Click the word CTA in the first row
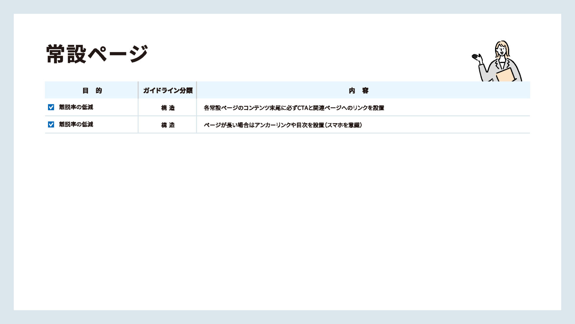Viewport: 575px width, 324px height. [x=303, y=108]
